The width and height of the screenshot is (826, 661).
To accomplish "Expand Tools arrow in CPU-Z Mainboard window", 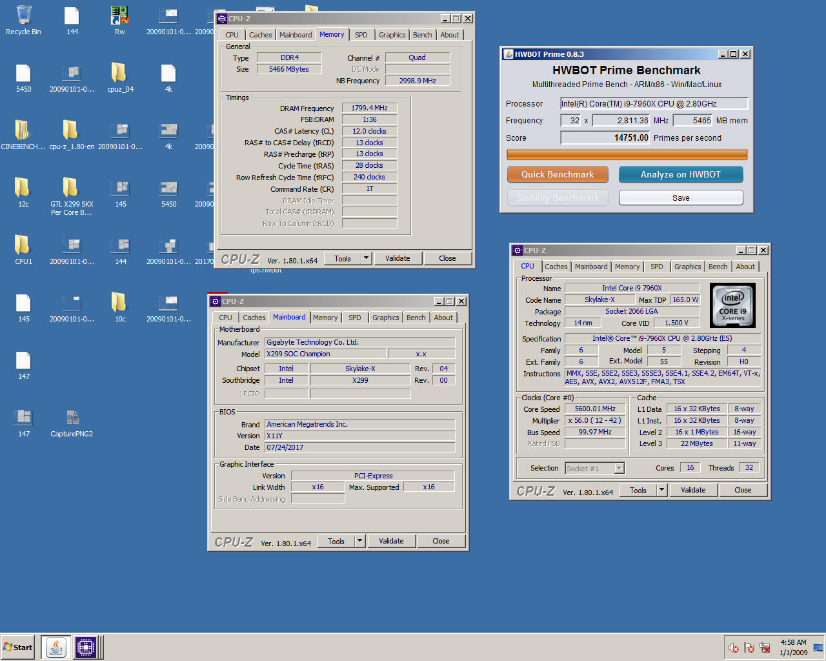I will [x=359, y=541].
